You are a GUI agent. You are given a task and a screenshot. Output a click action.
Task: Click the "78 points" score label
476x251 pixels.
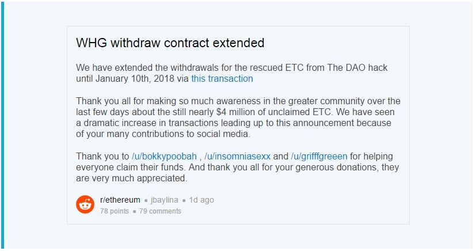point(115,211)
